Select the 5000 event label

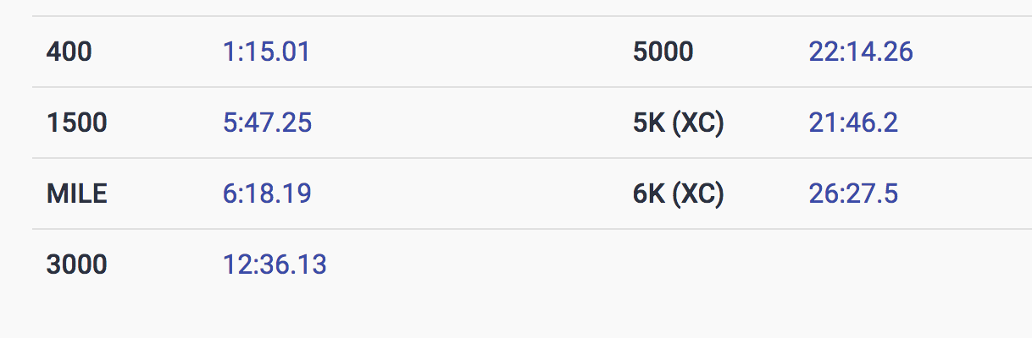coord(663,52)
